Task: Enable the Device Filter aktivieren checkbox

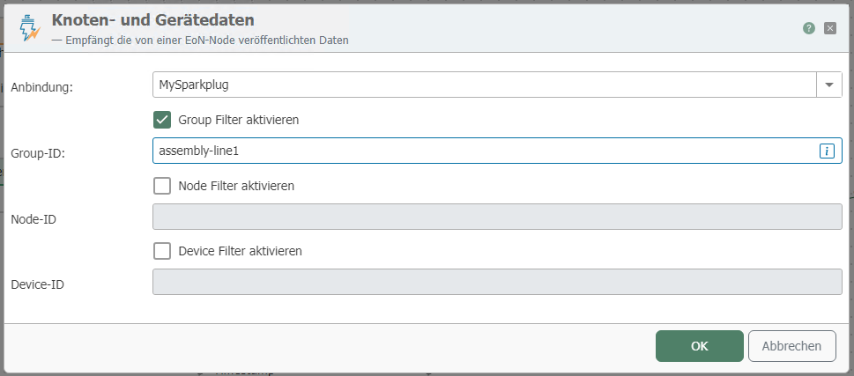Action: click(x=162, y=251)
